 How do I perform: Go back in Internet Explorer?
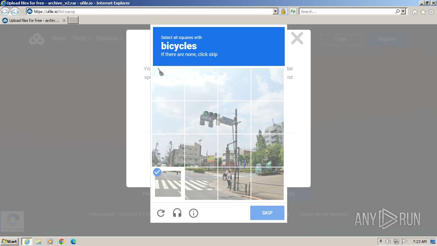click(x=5, y=11)
